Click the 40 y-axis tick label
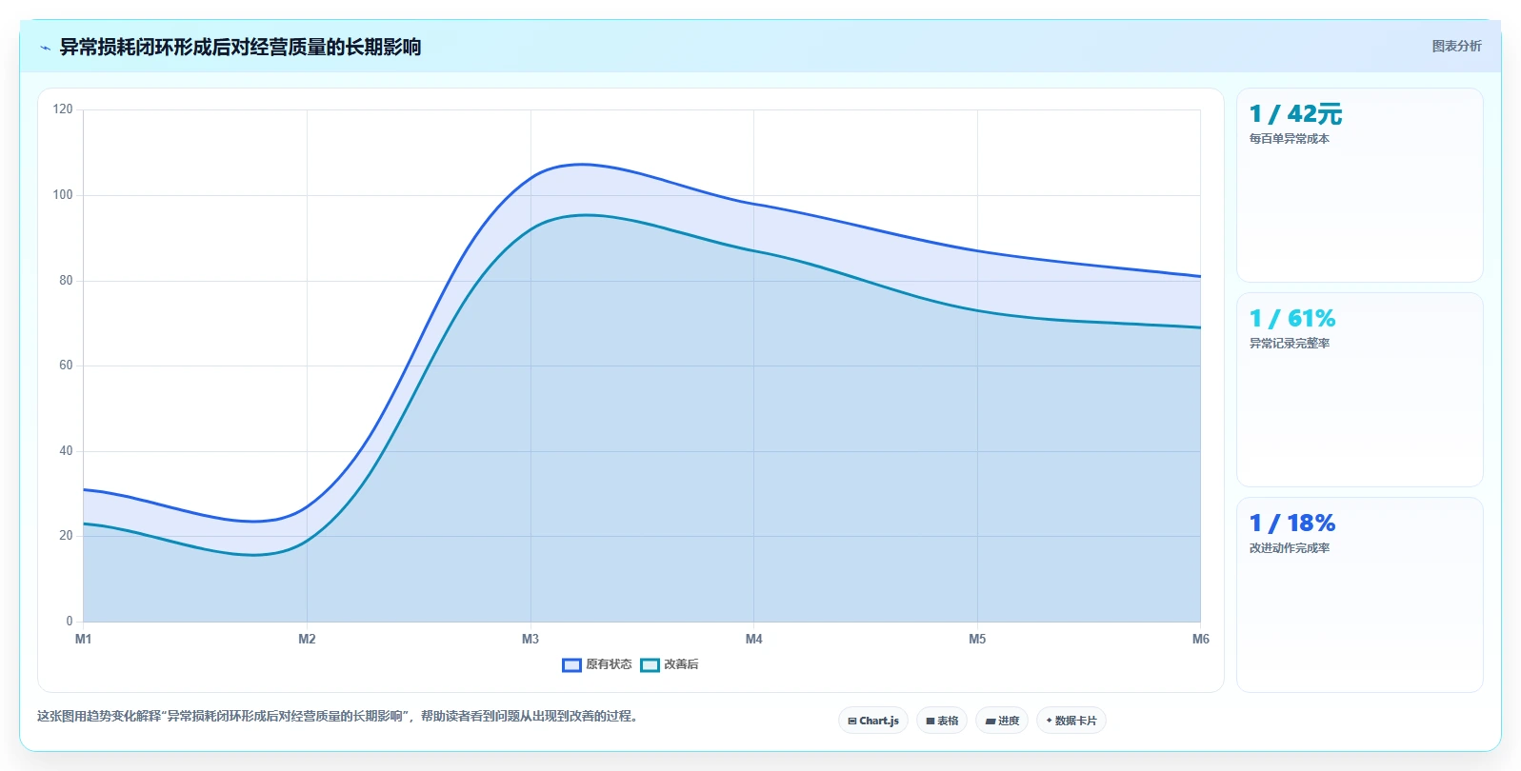This screenshot has height=771, width=1521. point(66,451)
